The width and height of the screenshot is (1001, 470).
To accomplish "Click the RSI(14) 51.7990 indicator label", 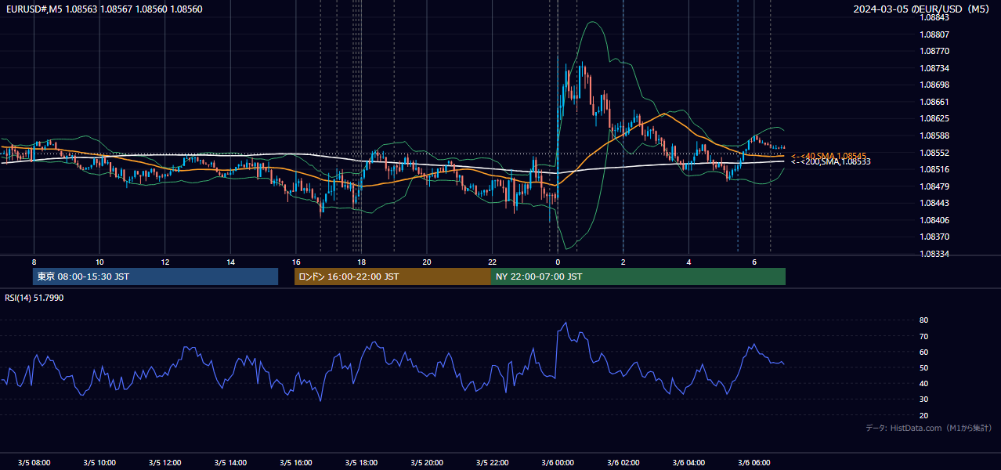I will [34, 298].
